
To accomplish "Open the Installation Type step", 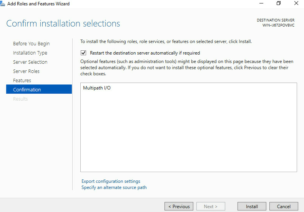I will pos(30,53).
